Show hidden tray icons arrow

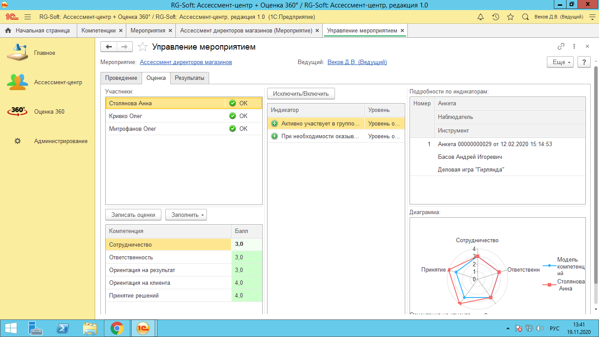pos(508,328)
